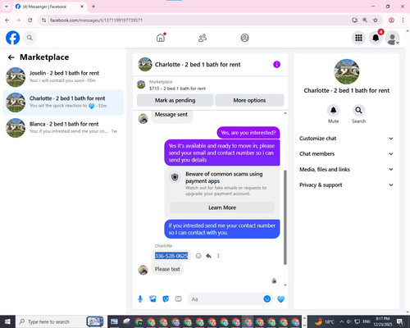
Task: Open Windows Start menu
Action: point(7,321)
